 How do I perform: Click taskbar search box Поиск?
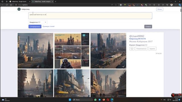(82, 100)
